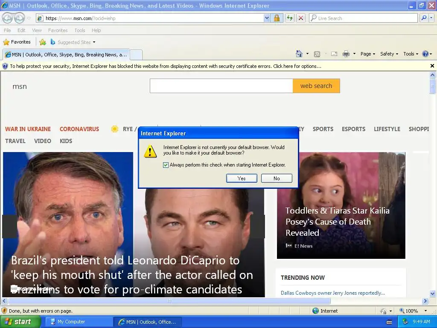Click the security lock icon in address bar
Viewport: 437px width, 328px height.
(x=277, y=18)
